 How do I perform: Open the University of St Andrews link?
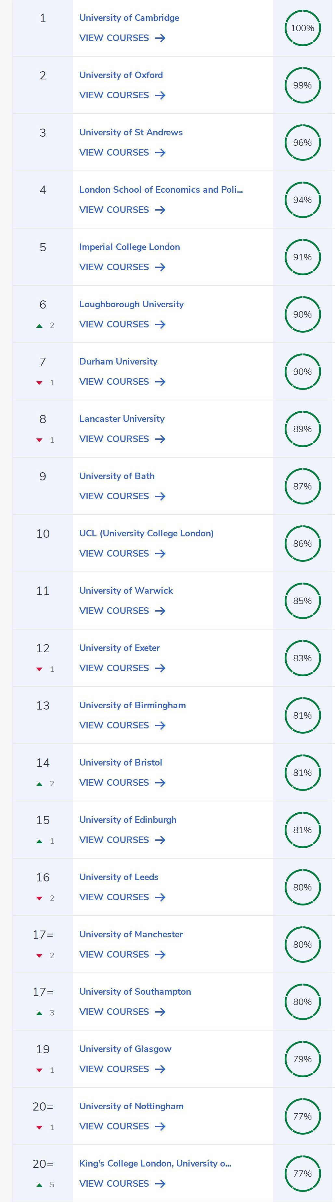131,132
